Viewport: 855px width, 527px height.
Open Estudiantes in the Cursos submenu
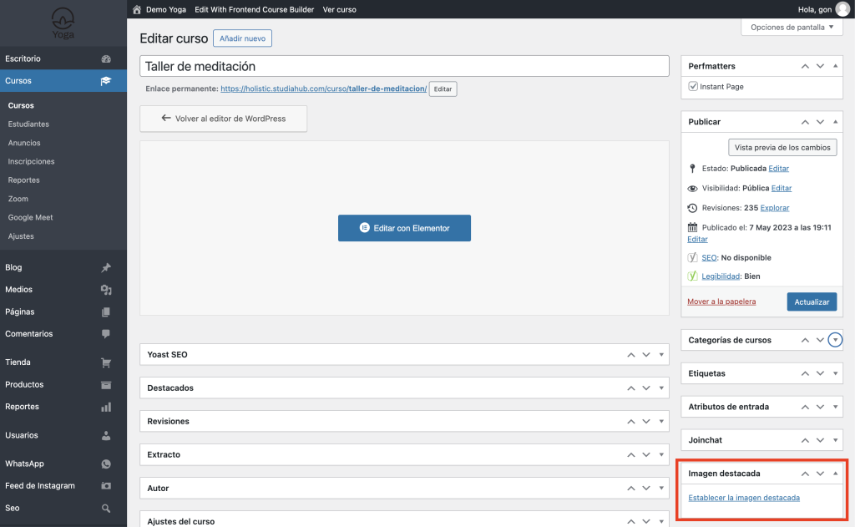(x=28, y=124)
